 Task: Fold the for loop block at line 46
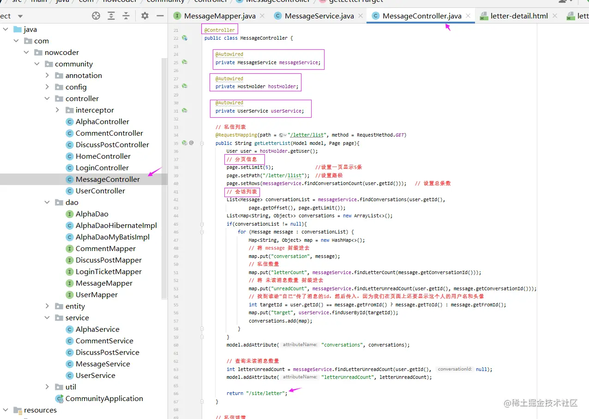coord(202,232)
